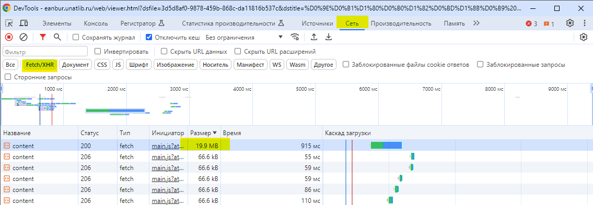Filter requests by WS type

coord(277,65)
